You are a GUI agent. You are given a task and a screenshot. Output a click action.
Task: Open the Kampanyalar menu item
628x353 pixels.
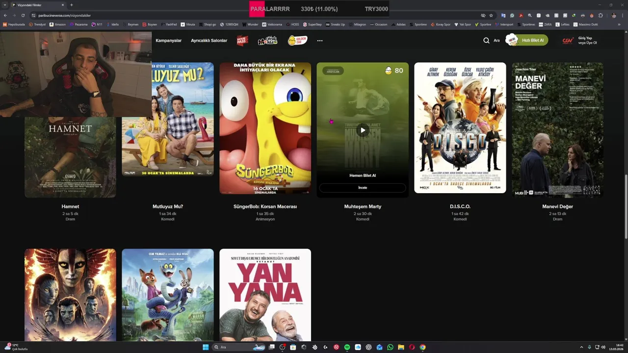[x=168, y=40]
